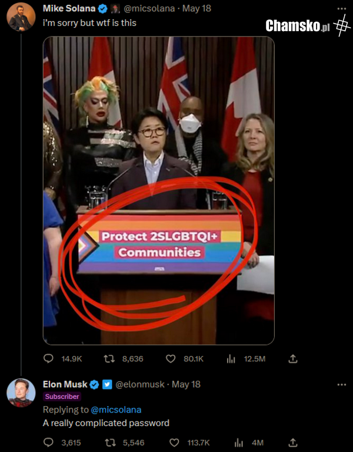
Task: Open Mike Solana's profile avatar
Action: coord(21,17)
